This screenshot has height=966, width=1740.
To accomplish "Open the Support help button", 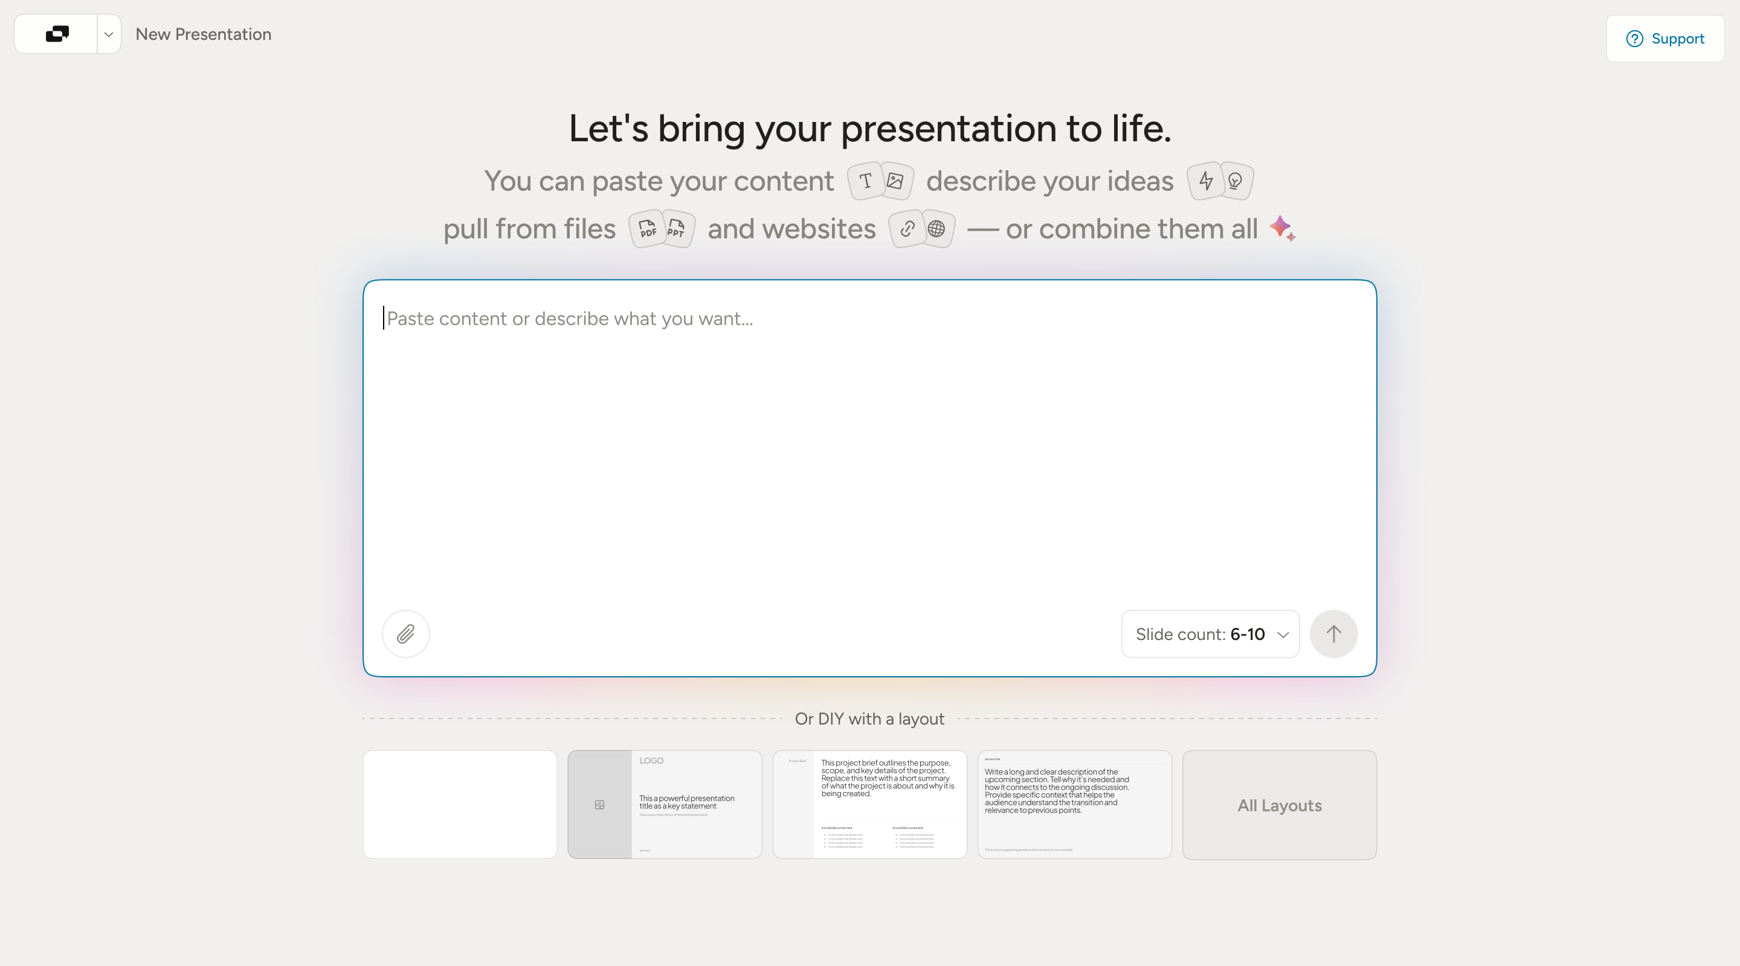I will point(1665,39).
